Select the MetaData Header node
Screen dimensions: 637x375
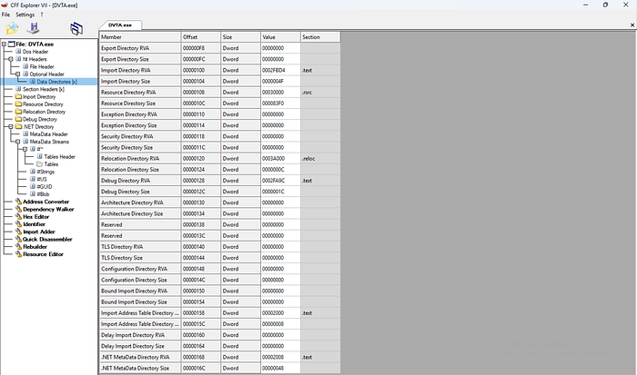pyautogui.click(x=49, y=134)
